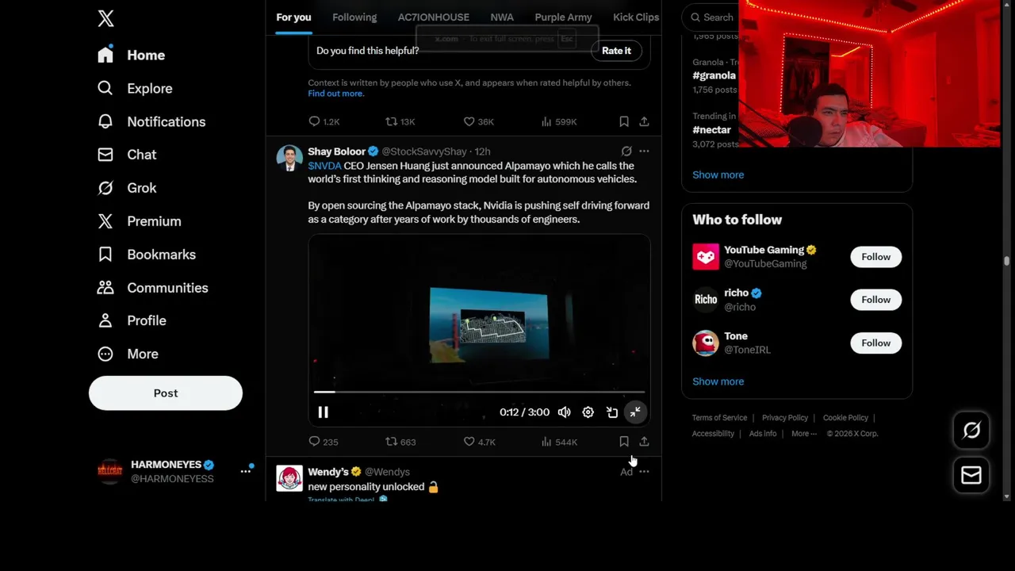The height and width of the screenshot is (571, 1015).
Task: Share the post with 599K views
Action: 644,121
